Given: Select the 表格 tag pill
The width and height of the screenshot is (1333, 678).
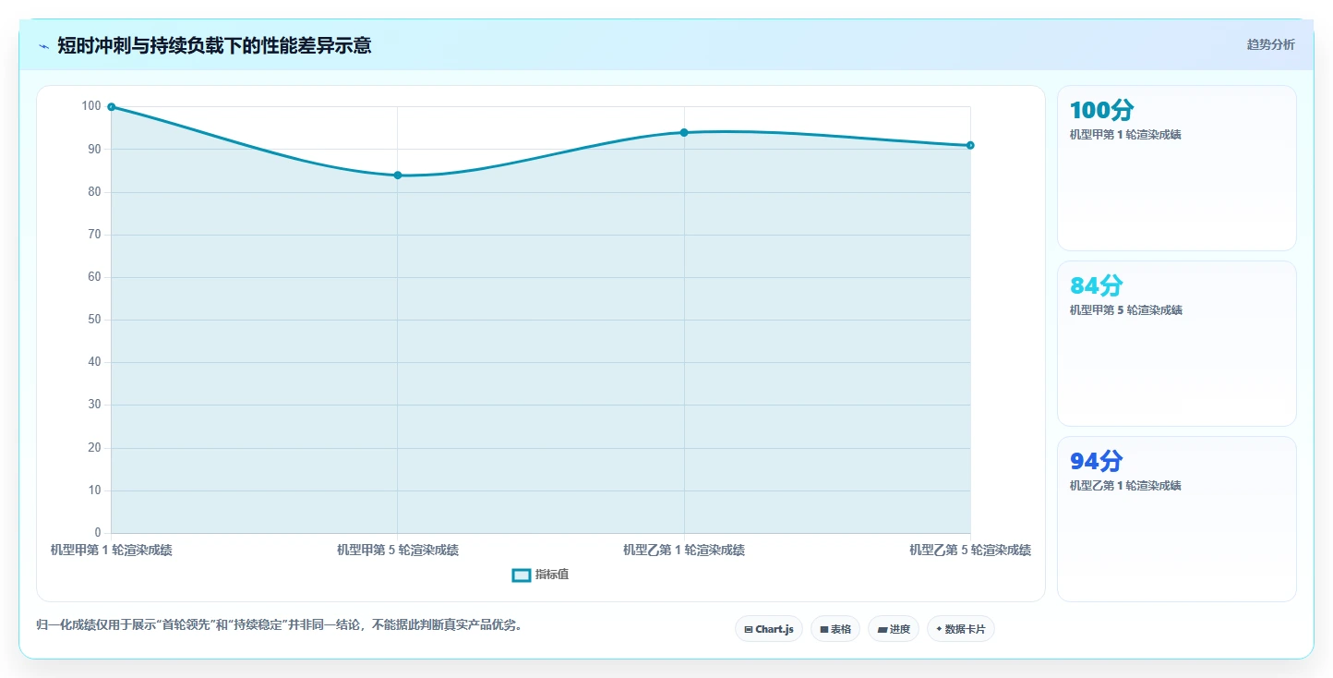Looking at the screenshot, I should point(835,629).
